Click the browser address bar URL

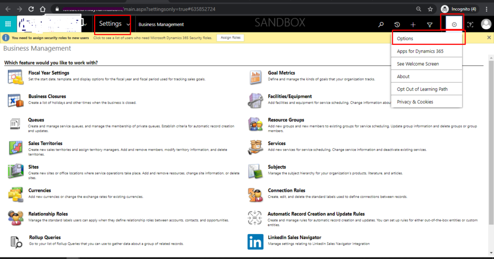tap(138, 9)
